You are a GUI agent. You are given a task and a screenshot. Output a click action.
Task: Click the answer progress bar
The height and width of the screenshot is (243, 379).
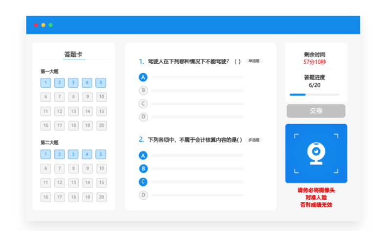(x=314, y=95)
